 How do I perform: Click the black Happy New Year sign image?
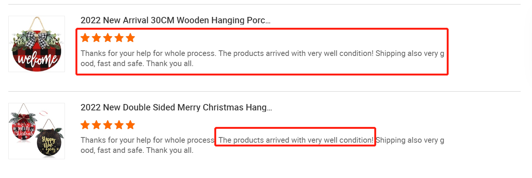pyautogui.click(x=48, y=140)
